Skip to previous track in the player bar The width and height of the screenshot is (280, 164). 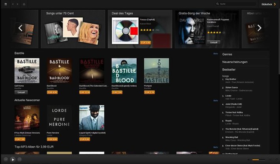pos(6,160)
